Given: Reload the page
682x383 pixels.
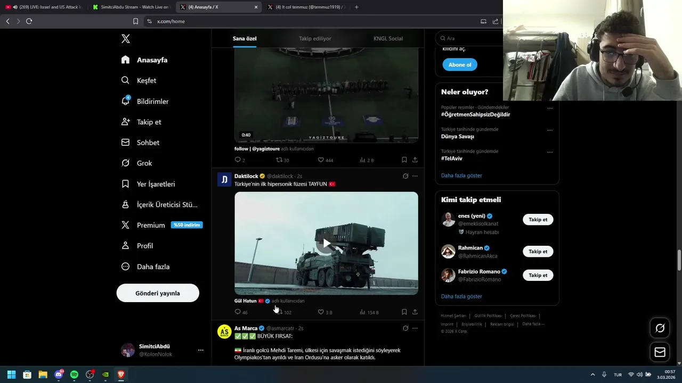Looking at the screenshot, I should coord(29,21).
